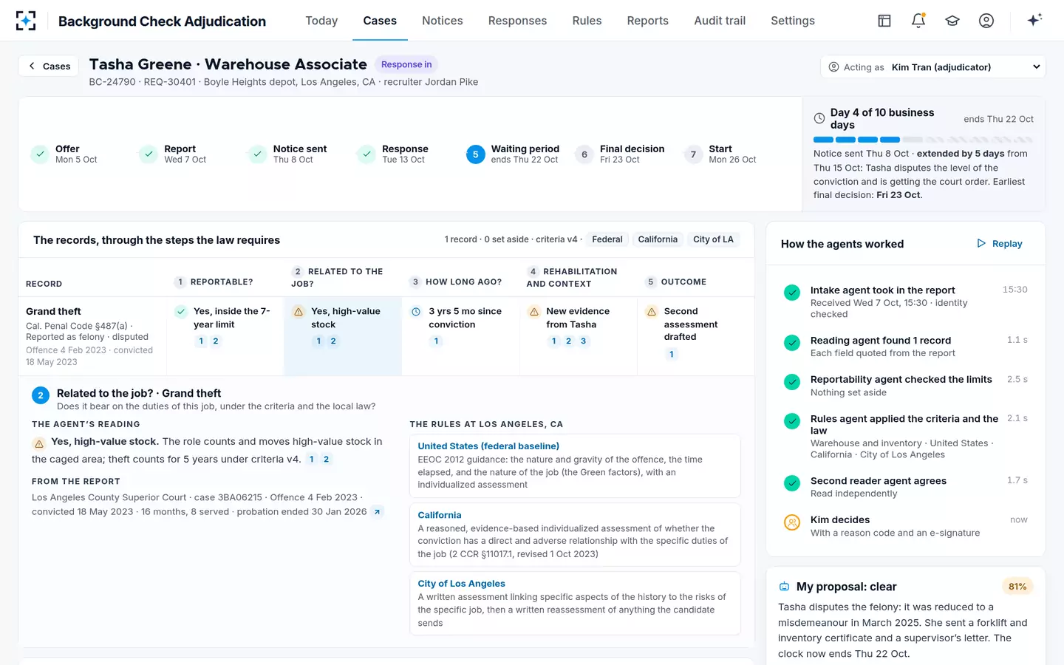Go back to Cases list
Viewport: 1064px width, 665px height.
49,66
